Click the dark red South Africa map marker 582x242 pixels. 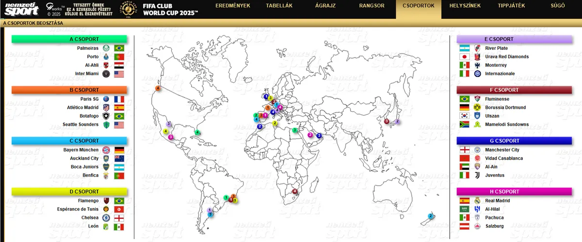tap(295, 192)
